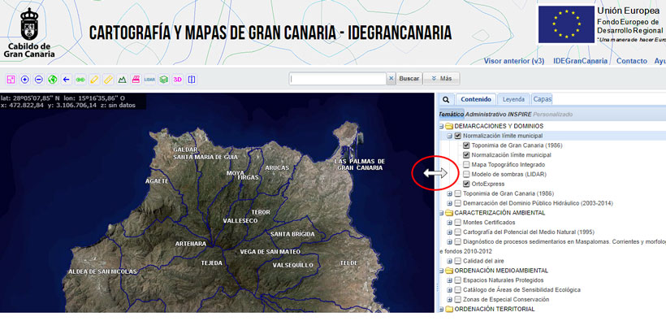This screenshot has width=666, height=321.
Task: Open the Más dropdown button
Action: pos(442,79)
